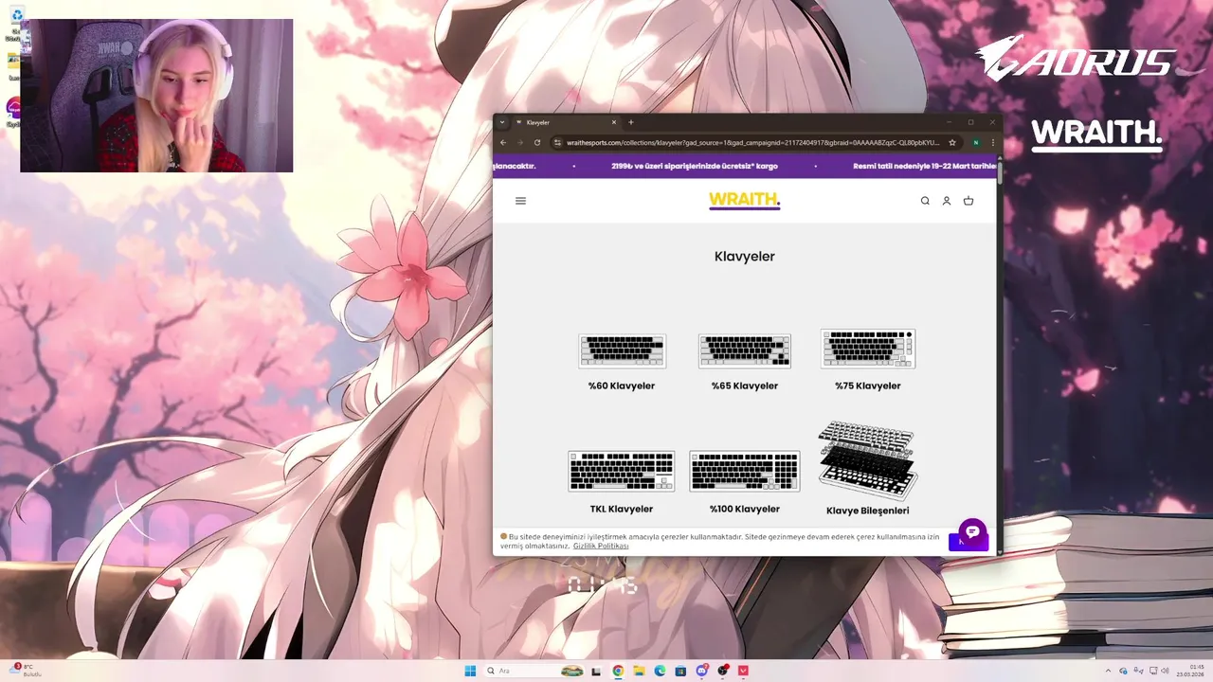Click the address bar showing wraithesports.com URL
Screen dimensions: 1213x682
tap(753, 142)
